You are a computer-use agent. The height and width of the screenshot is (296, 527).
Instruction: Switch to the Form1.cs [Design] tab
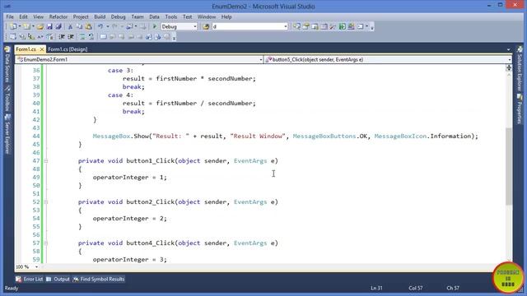coord(68,49)
